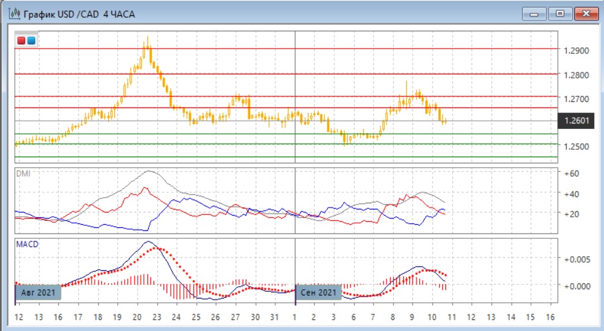Click the 1.2500 price axis label
The width and height of the screenshot is (604, 331).
(576, 147)
